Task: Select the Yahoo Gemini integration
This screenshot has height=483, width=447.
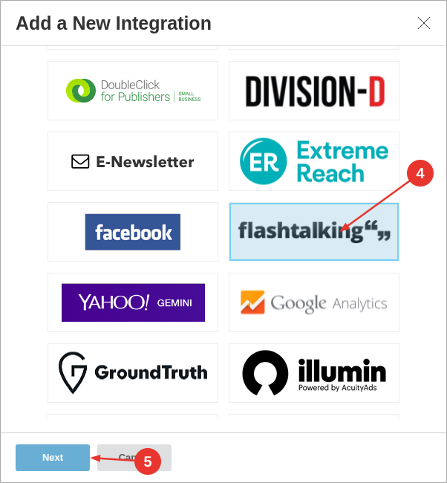Action: point(133,302)
